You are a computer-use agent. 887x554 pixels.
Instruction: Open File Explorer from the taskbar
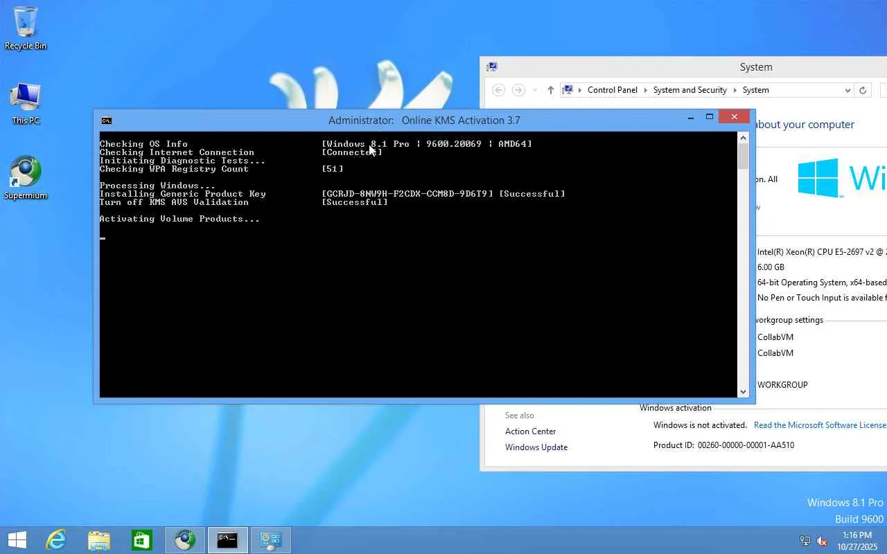point(99,540)
